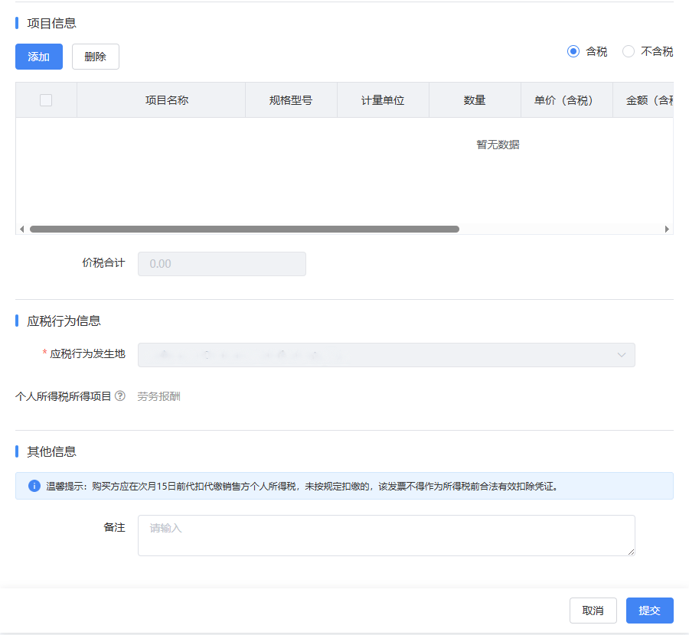
Task: Click the blue 添加 button
Action: (39, 57)
